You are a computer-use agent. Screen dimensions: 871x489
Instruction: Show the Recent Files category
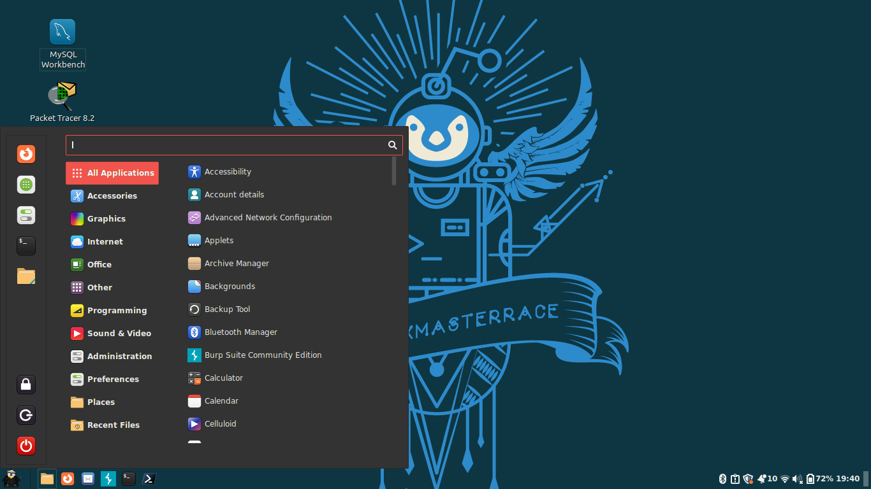112,425
